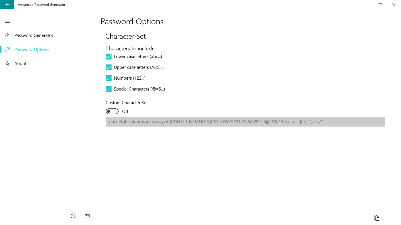Uncheck Special Characters checkbox
Screen dimensions: 401x225
[109, 89]
